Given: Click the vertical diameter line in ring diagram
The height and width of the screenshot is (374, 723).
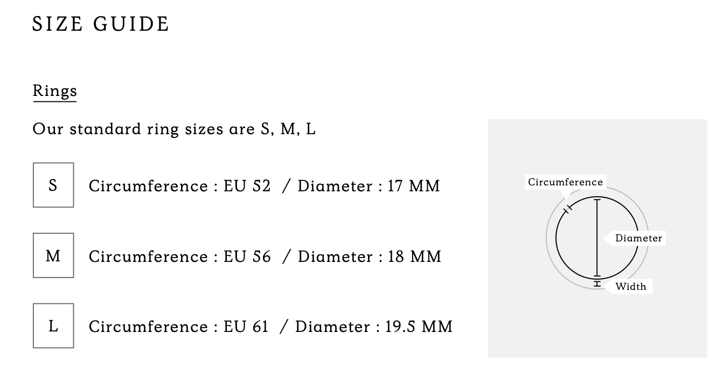Looking at the screenshot, I should pyautogui.click(x=597, y=238).
